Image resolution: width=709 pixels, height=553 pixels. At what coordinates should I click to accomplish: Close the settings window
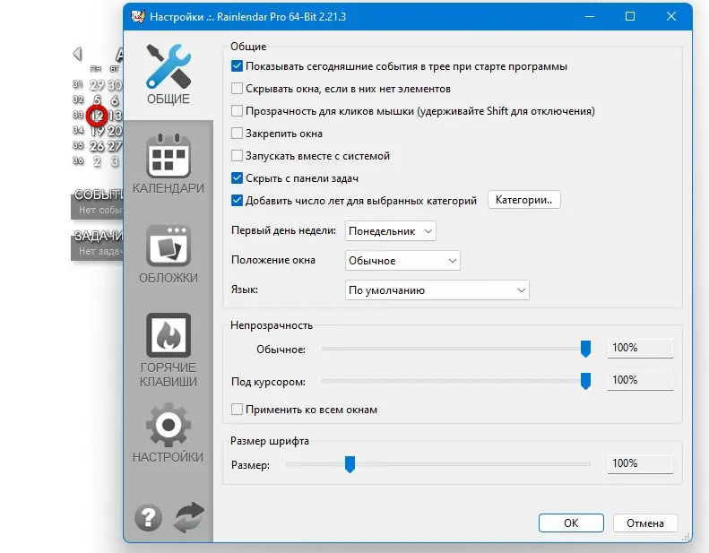point(671,16)
